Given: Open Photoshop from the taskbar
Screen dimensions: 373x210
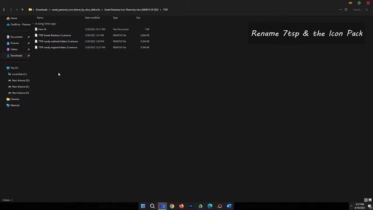Looking at the screenshot, I should click(x=191, y=206).
